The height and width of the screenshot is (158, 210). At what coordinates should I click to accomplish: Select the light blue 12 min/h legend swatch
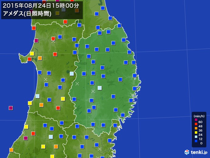196,137
